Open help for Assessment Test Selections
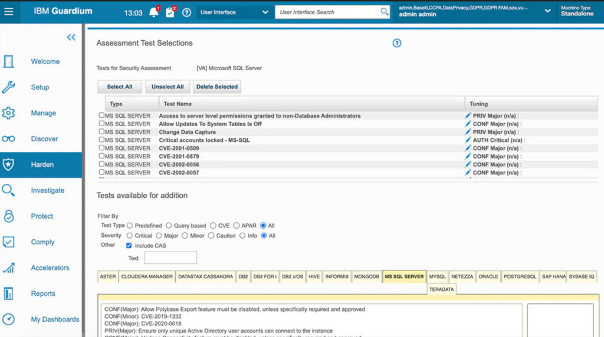Viewport: 604px width, 337px height. tap(397, 43)
